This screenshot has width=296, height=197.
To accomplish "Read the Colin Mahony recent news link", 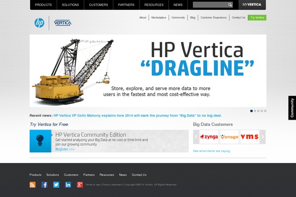I will (x=138, y=116).
